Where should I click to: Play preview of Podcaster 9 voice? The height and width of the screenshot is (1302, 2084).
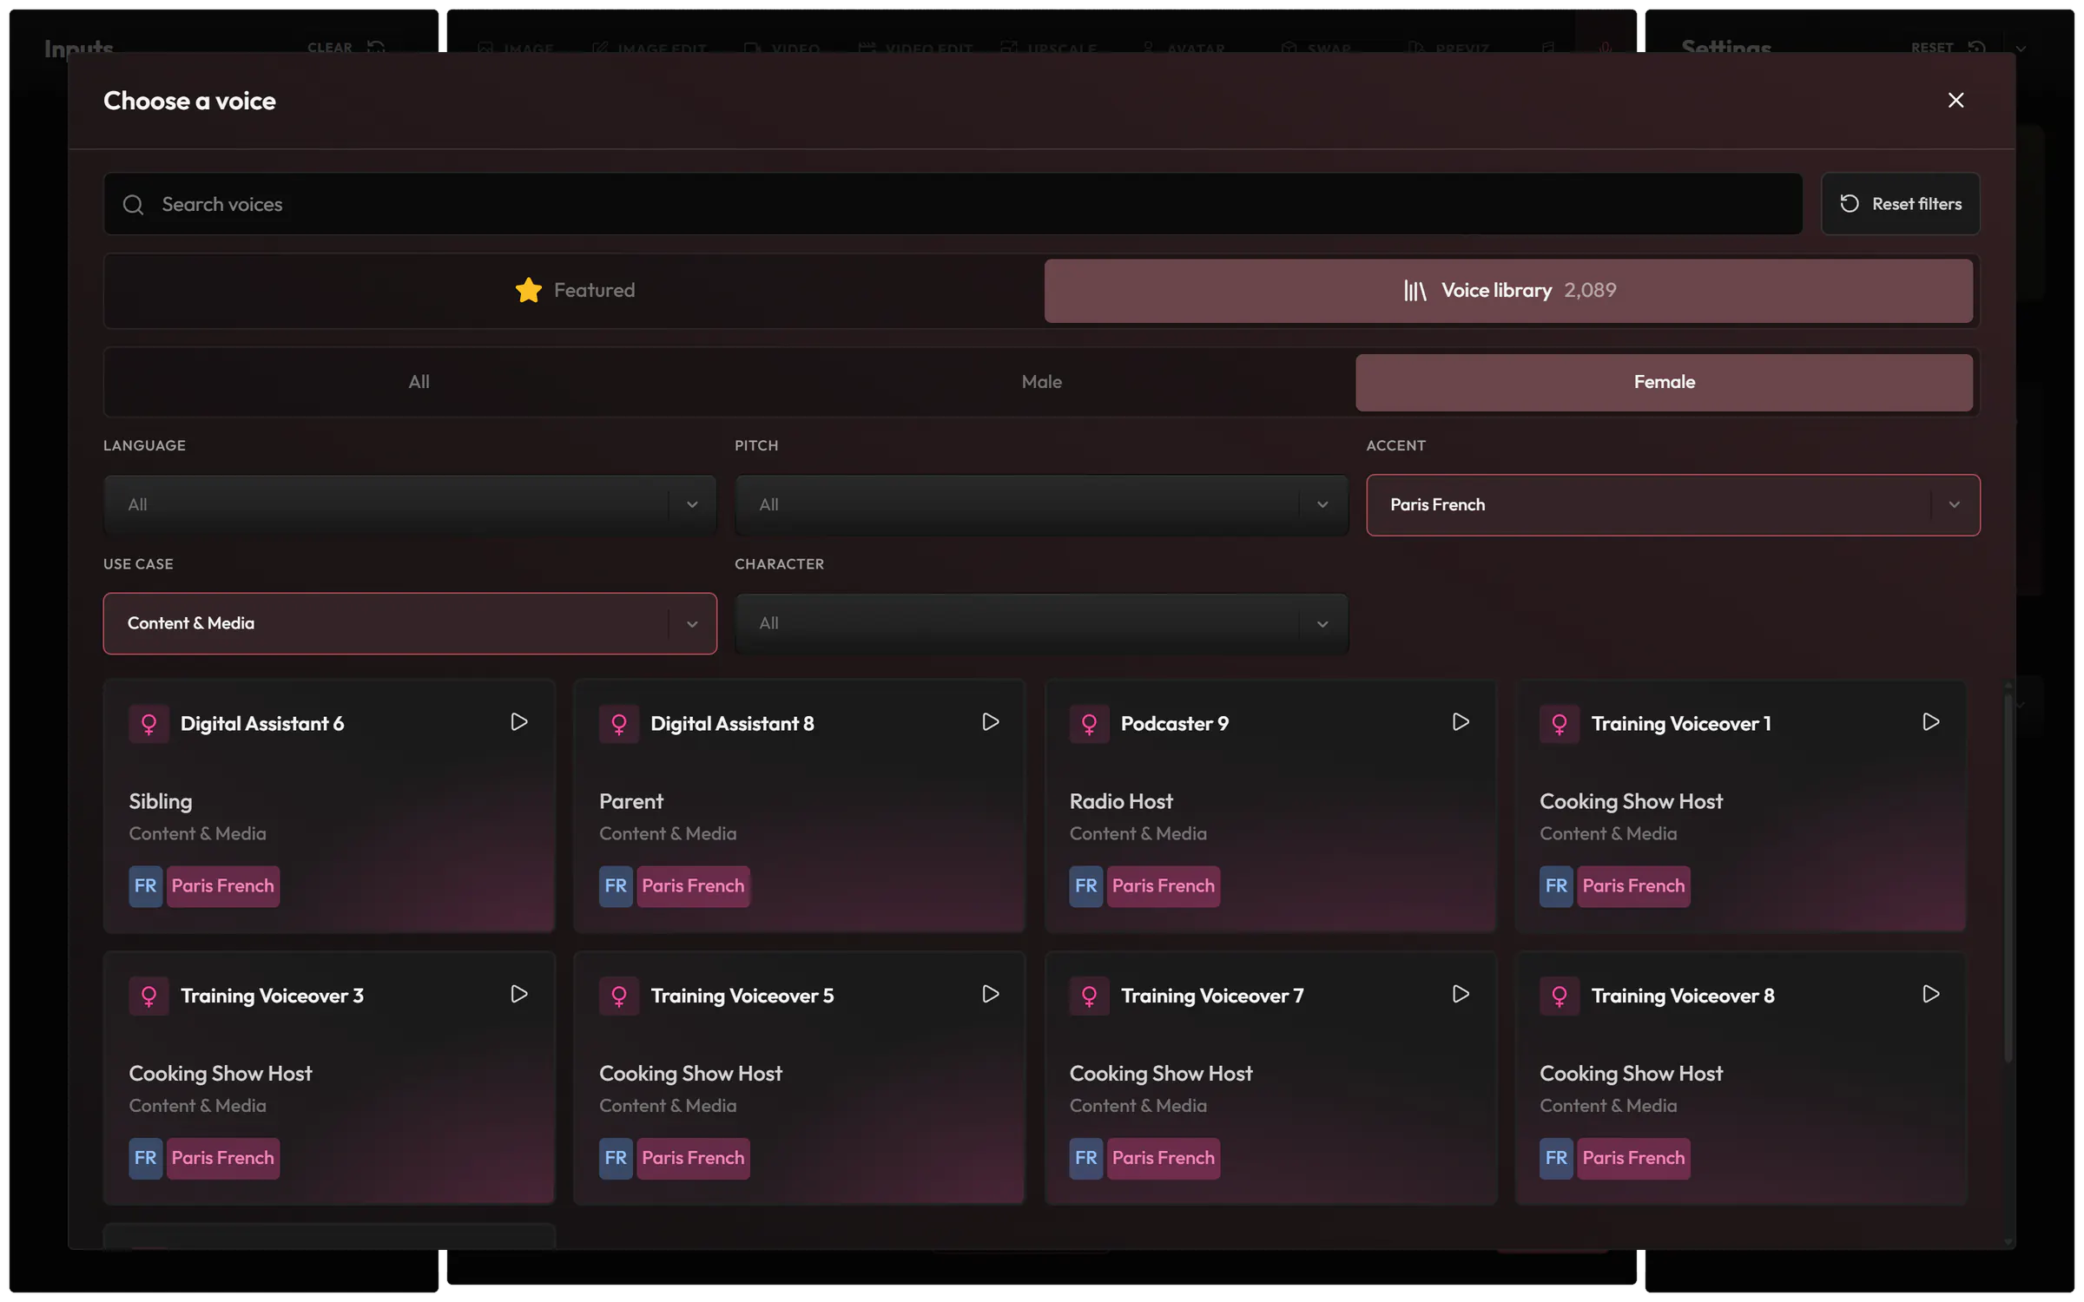point(1461,722)
